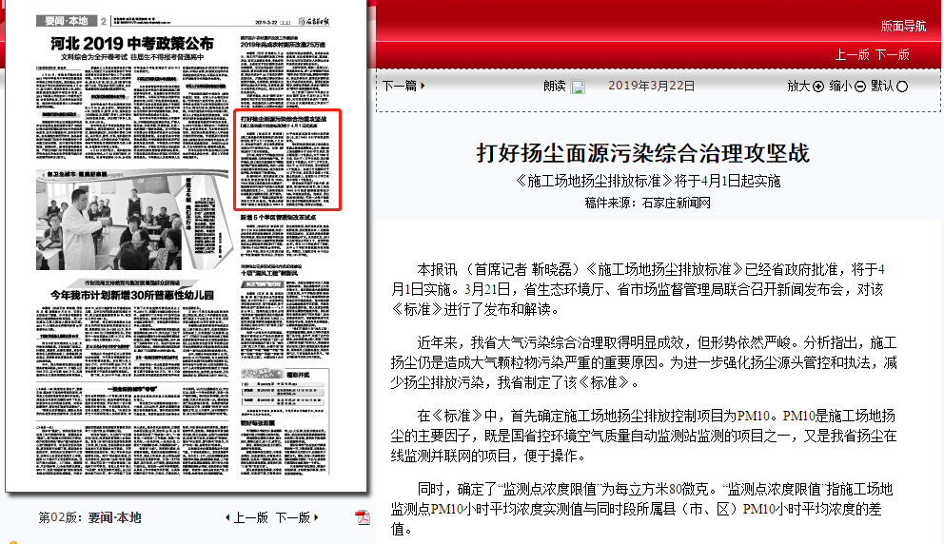Click the 朗读 read-aloud speaker icon

coord(578,87)
